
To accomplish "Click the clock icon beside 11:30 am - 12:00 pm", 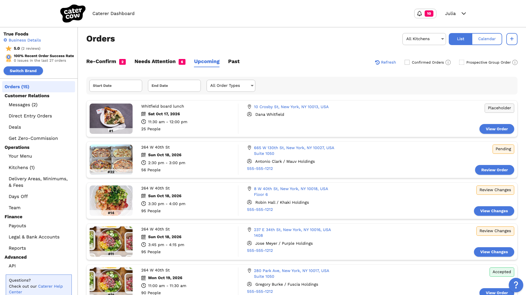I will (144, 122).
